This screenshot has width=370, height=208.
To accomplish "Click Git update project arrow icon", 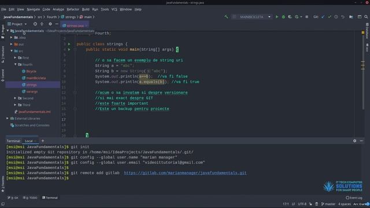I will [323, 17].
